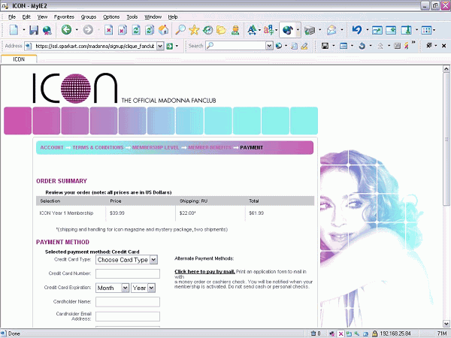This screenshot has height=338, width=451.
Task: Open the expiration Month dropdown
Action: [x=112, y=288]
